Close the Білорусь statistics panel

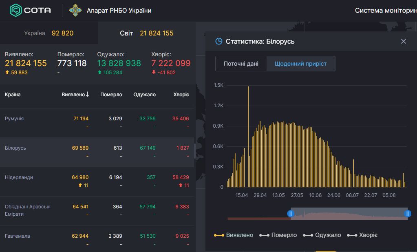click(x=403, y=41)
